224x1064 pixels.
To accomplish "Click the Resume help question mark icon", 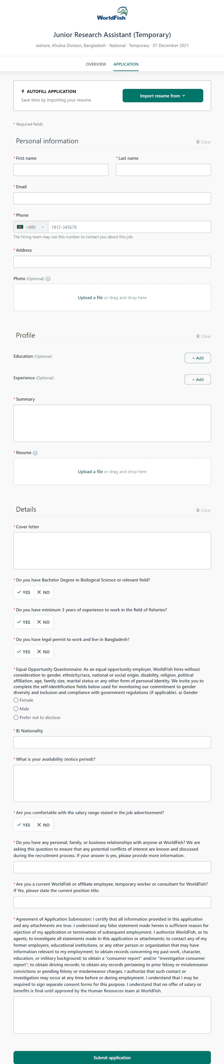I will click(35, 453).
